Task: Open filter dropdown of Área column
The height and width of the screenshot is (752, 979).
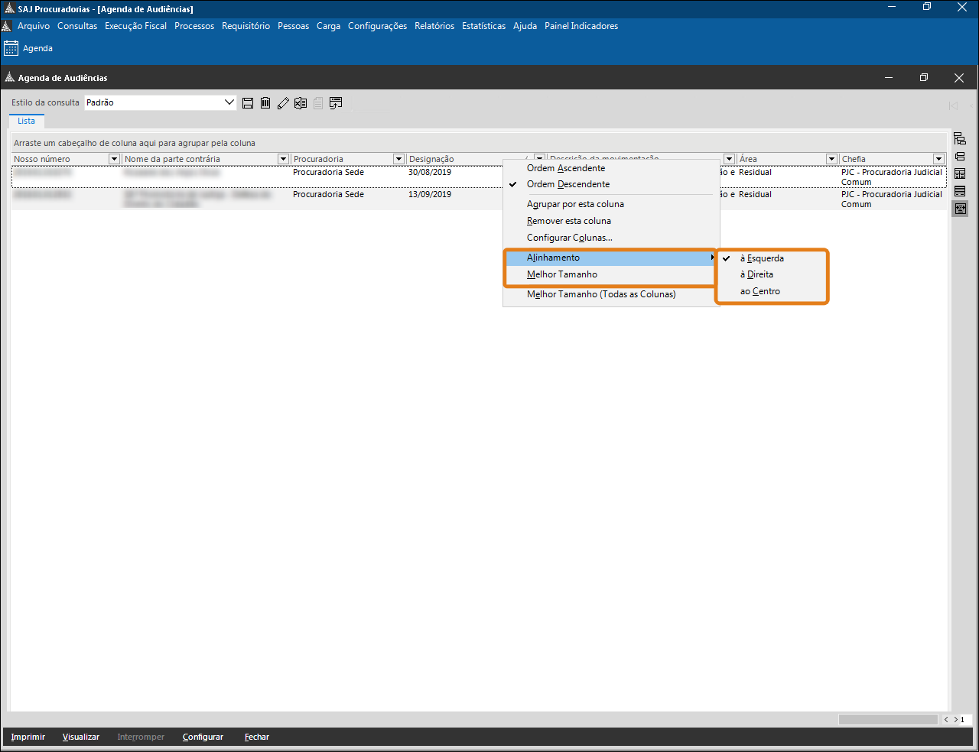Action: pyautogui.click(x=831, y=159)
